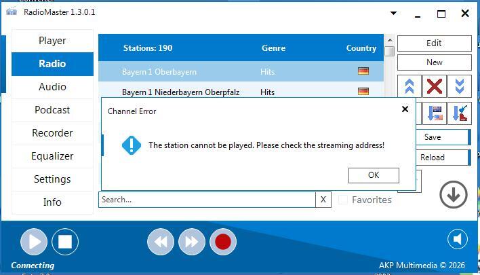Viewport: 480px width, 275px height.
Task: Move station down with double chevron
Action: click(x=459, y=86)
